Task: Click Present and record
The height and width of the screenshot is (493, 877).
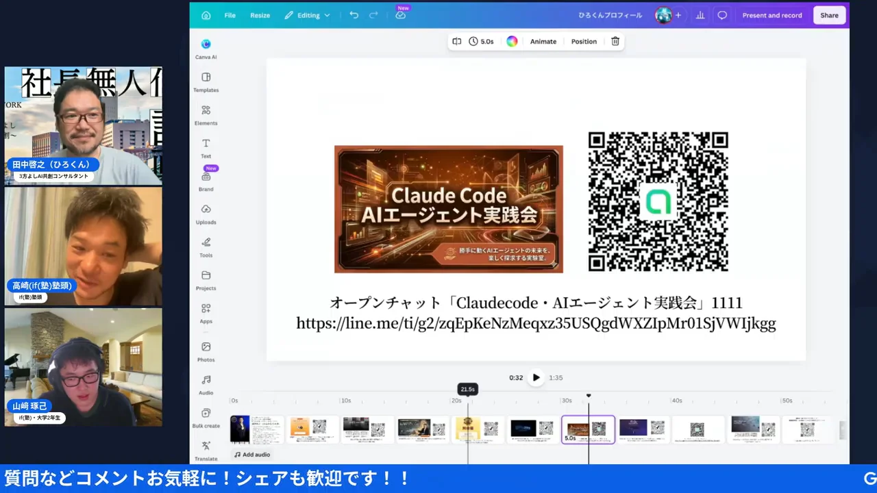Action: pyautogui.click(x=772, y=15)
